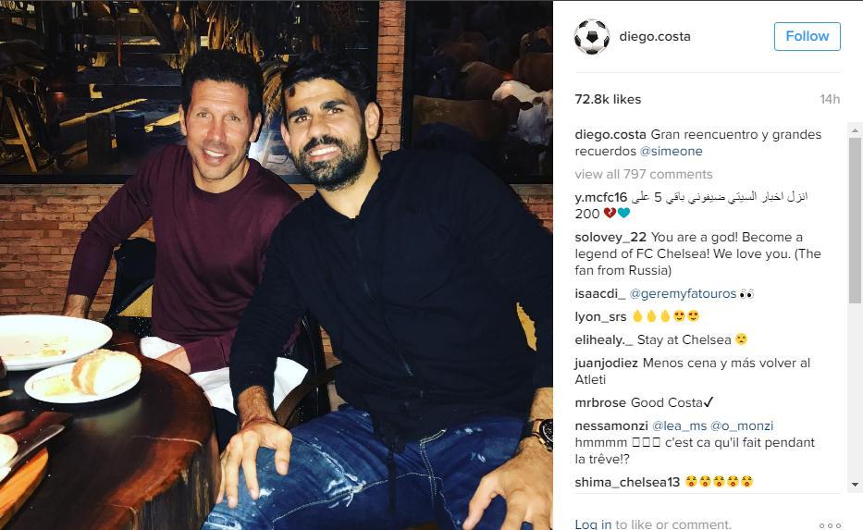Open the three-dot more options menu

pyautogui.click(x=830, y=525)
